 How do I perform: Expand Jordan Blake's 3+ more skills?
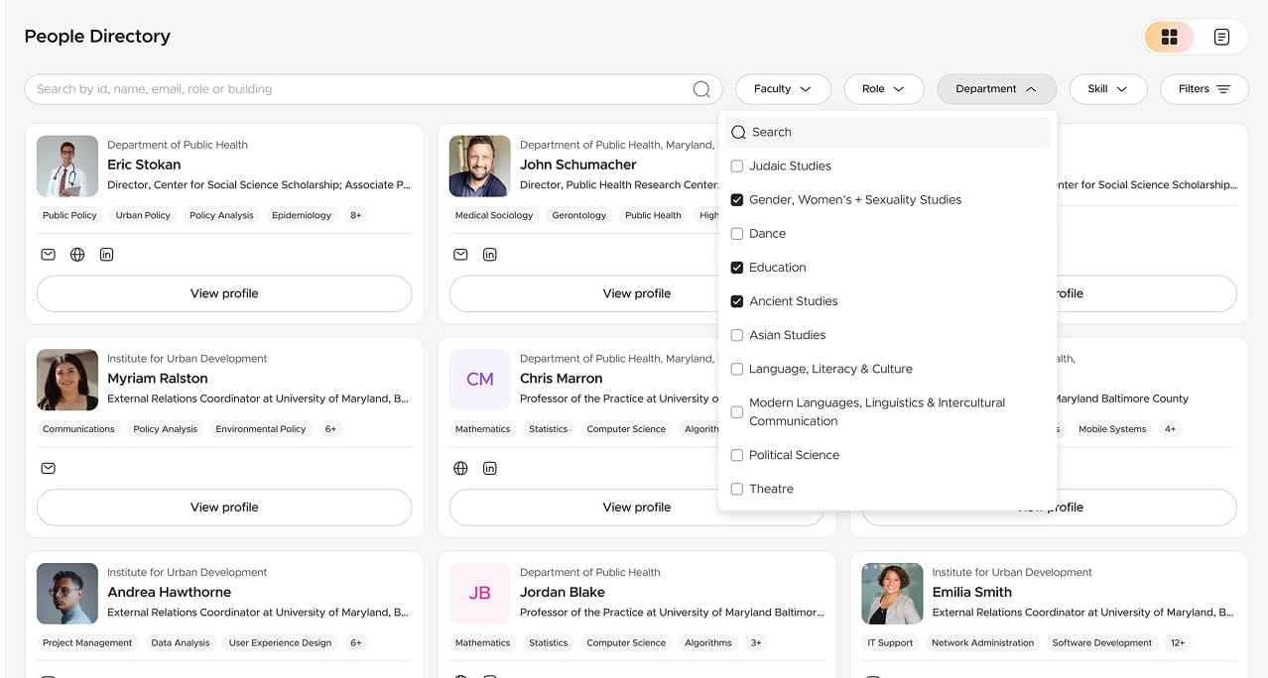tap(756, 643)
